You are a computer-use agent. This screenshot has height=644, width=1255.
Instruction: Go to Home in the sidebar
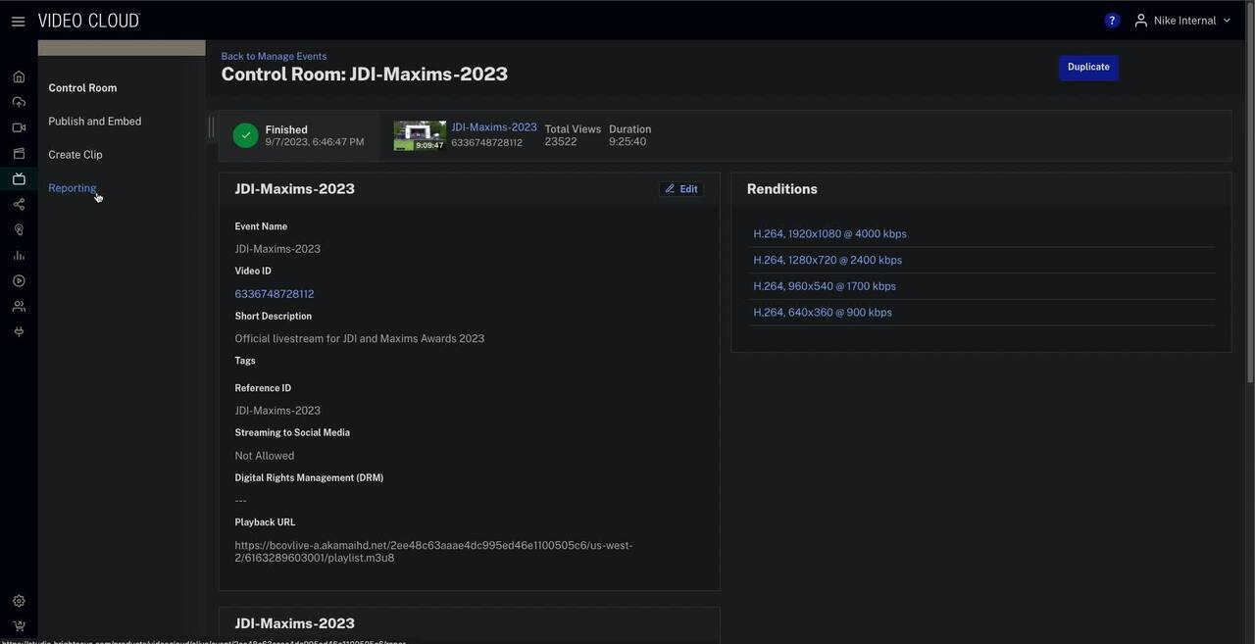click(x=19, y=76)
